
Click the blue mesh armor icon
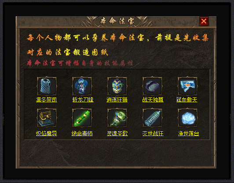[x=47, y=86]
